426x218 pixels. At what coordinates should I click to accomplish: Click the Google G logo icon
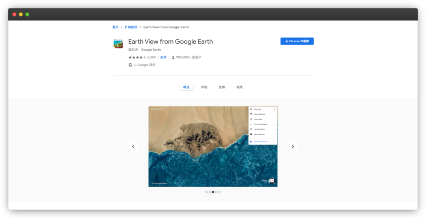(130, 65)
